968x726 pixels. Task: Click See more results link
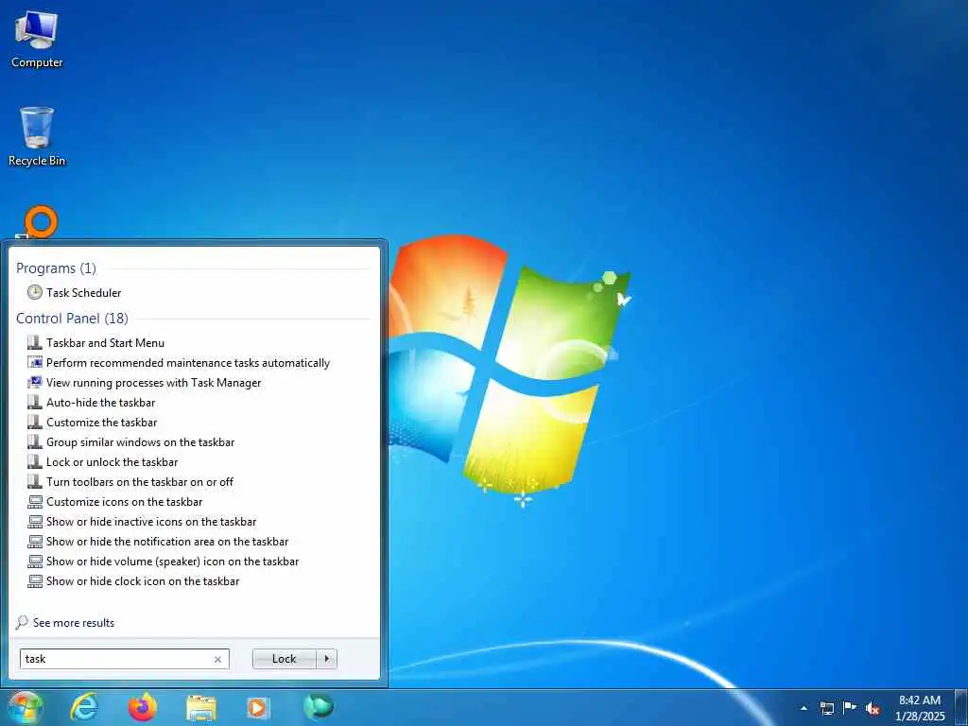(x=74, y=623)
